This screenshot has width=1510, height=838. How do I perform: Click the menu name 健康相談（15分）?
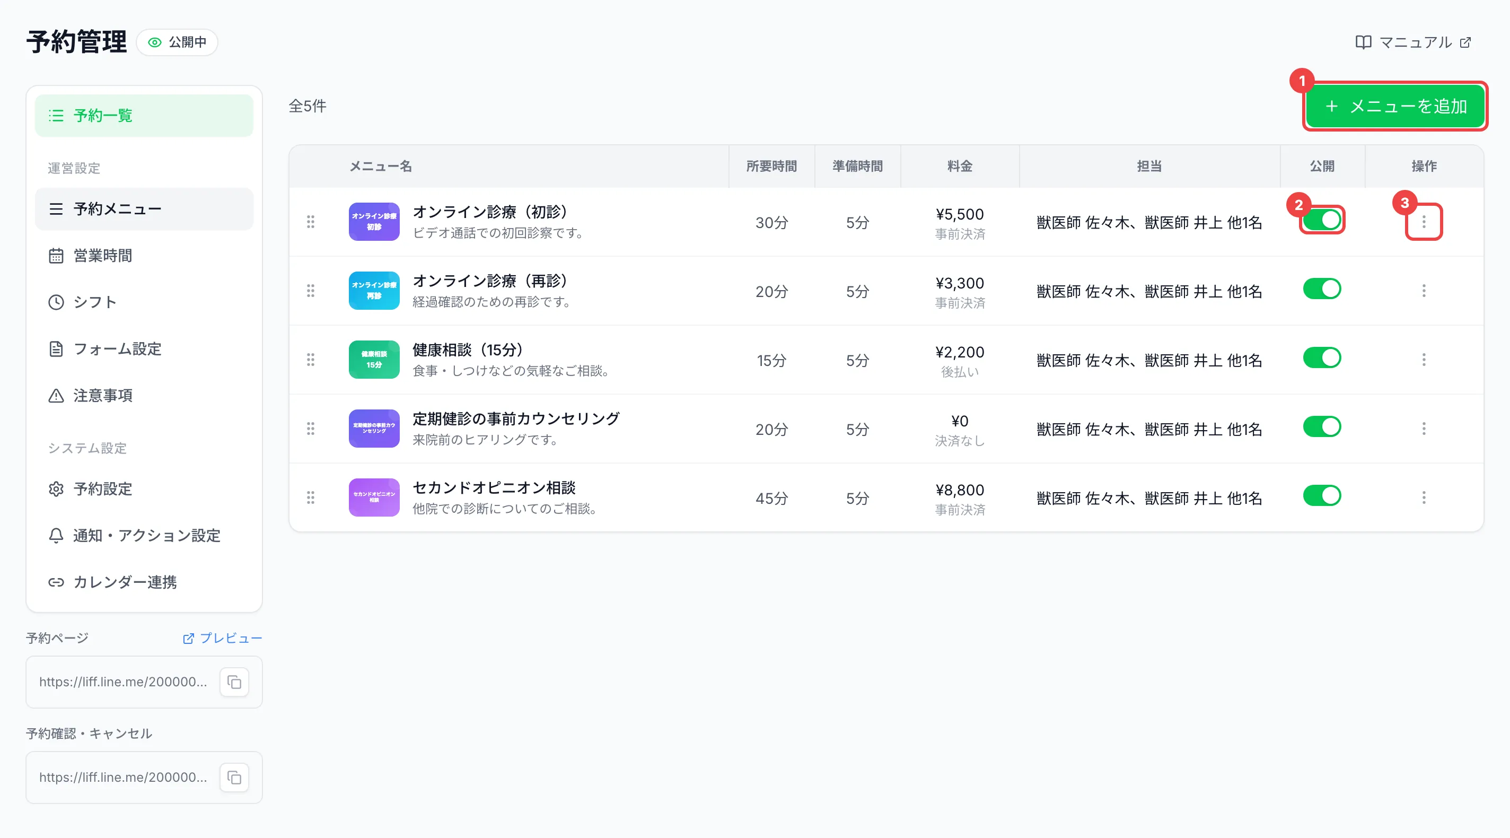click(468, 350)
